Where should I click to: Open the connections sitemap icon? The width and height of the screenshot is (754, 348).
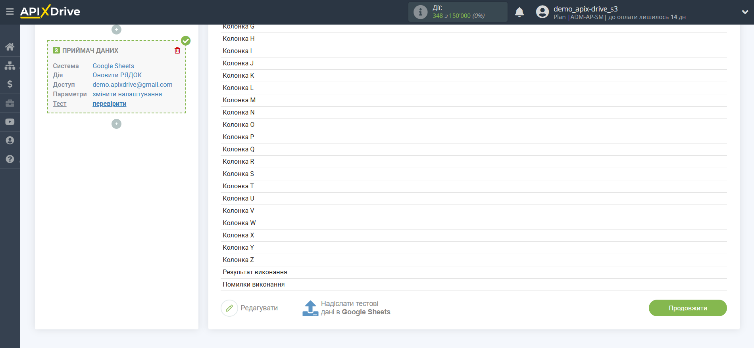10,65
